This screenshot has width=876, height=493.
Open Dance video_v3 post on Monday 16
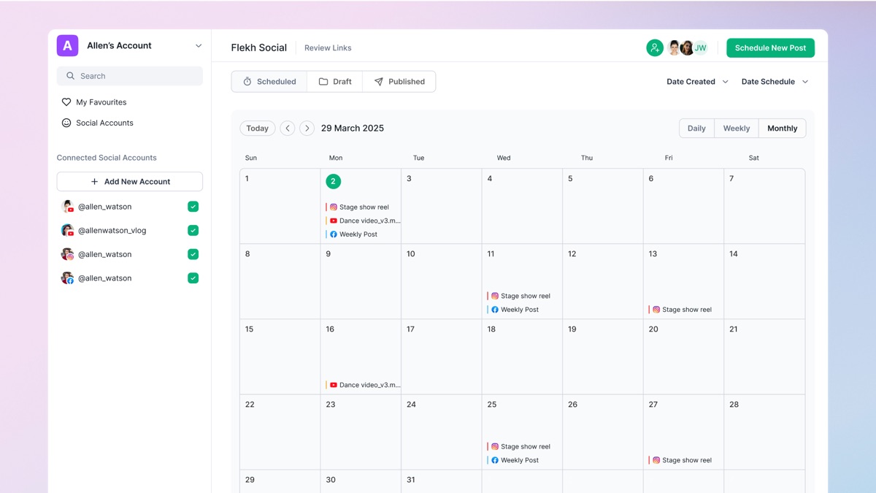click(363, 385)
